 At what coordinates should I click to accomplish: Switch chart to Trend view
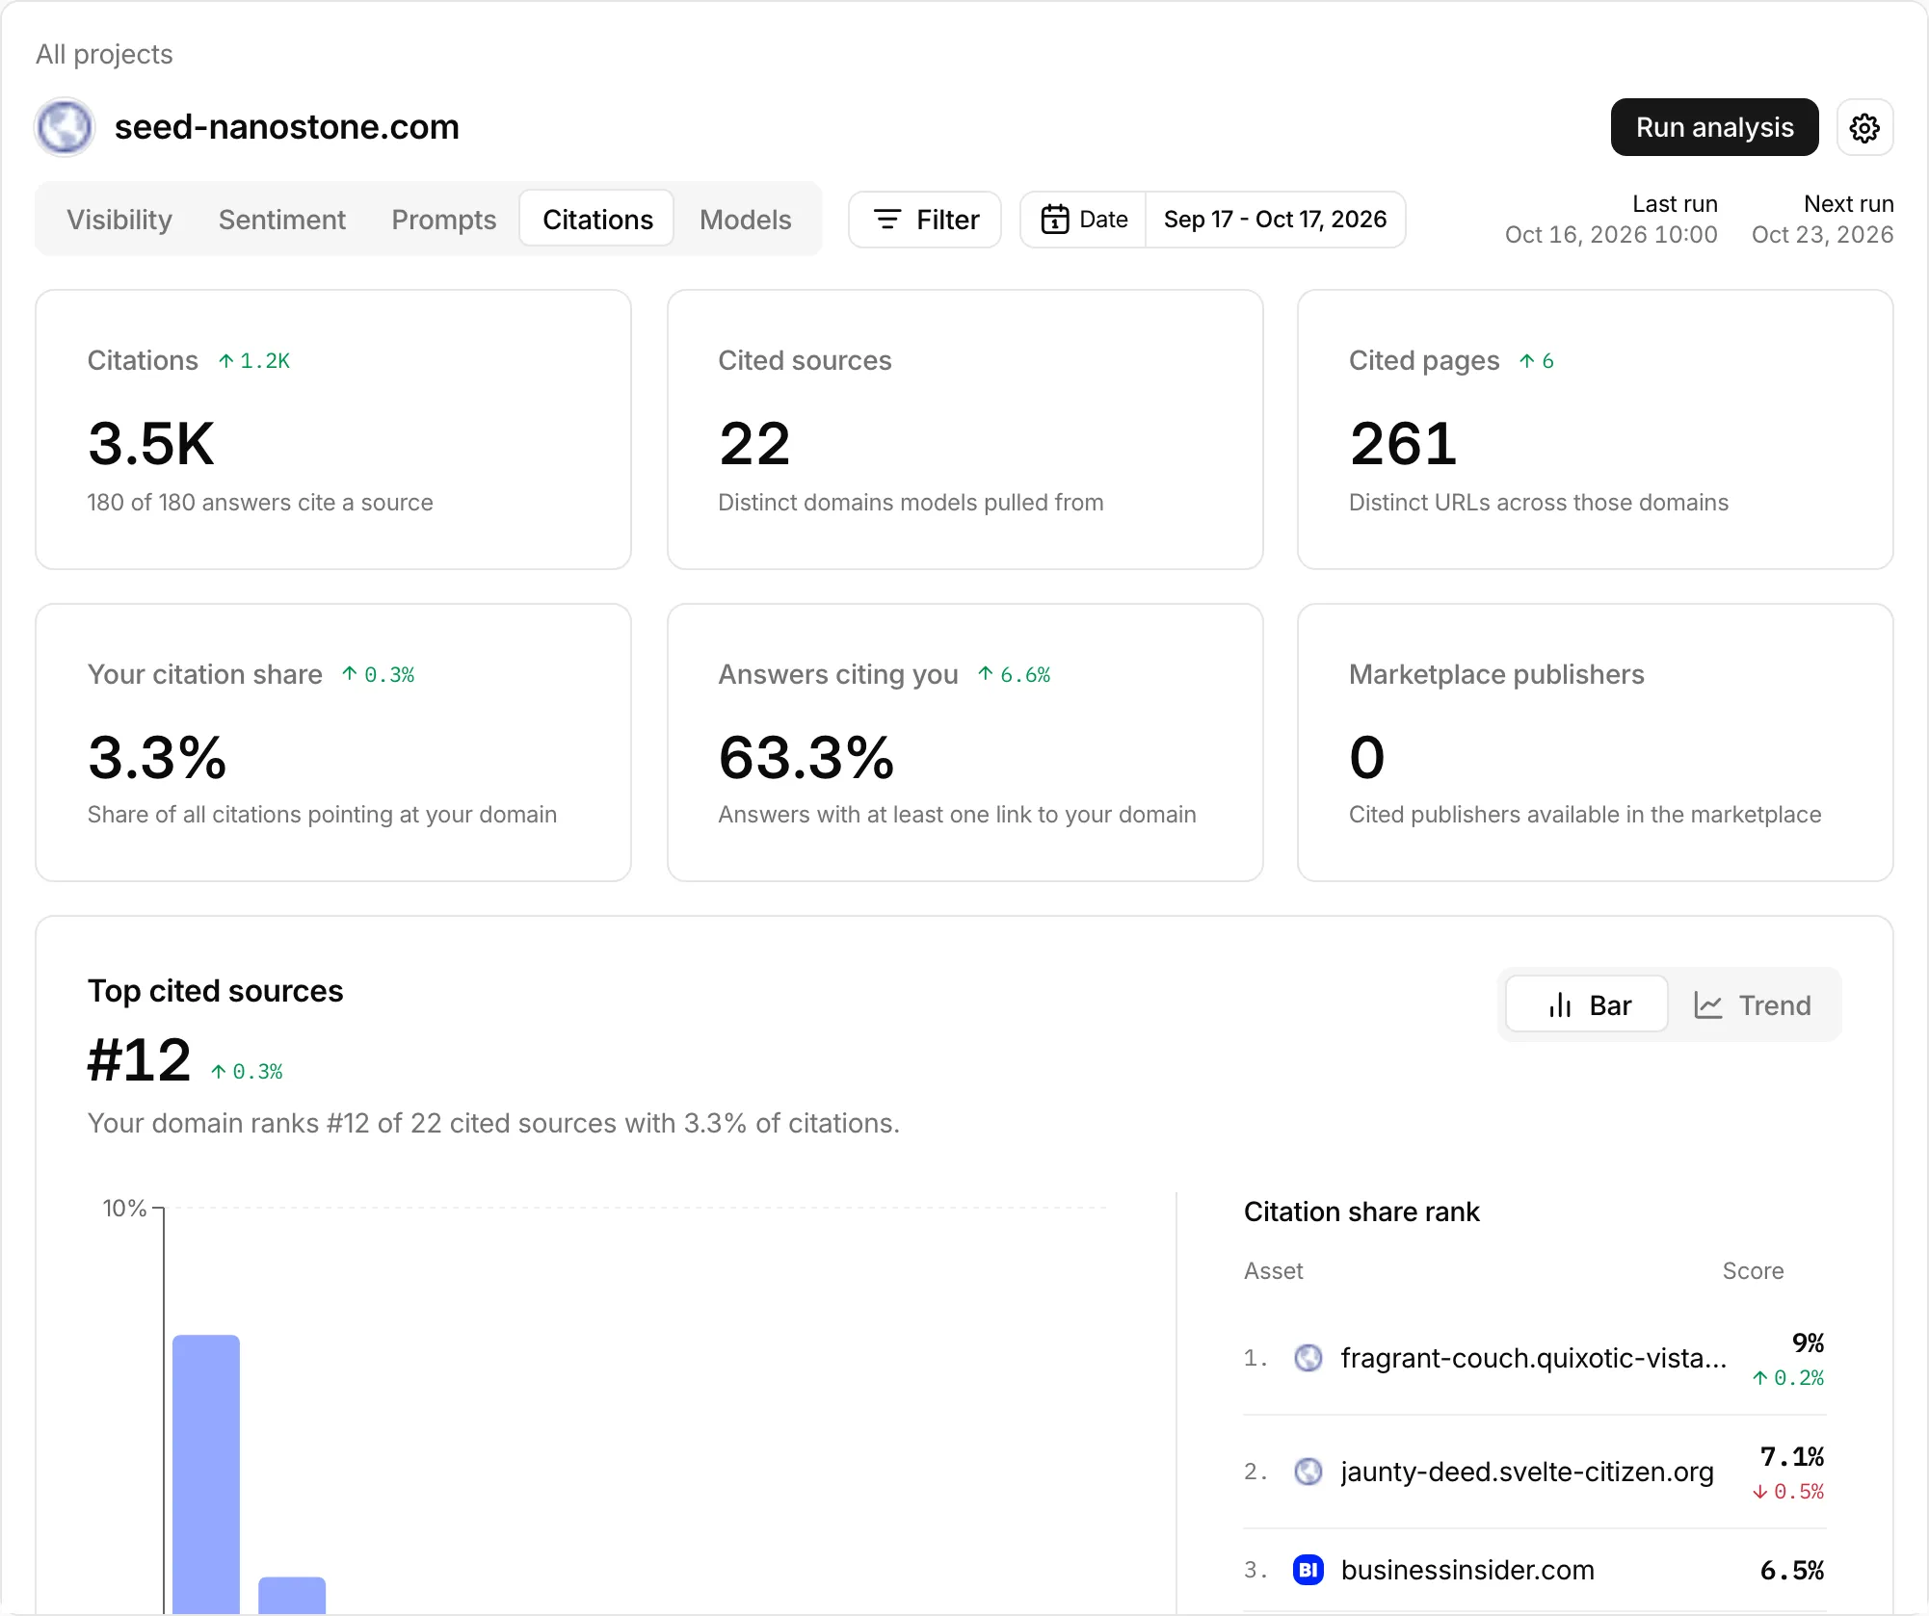[x=1753, y=1004]
